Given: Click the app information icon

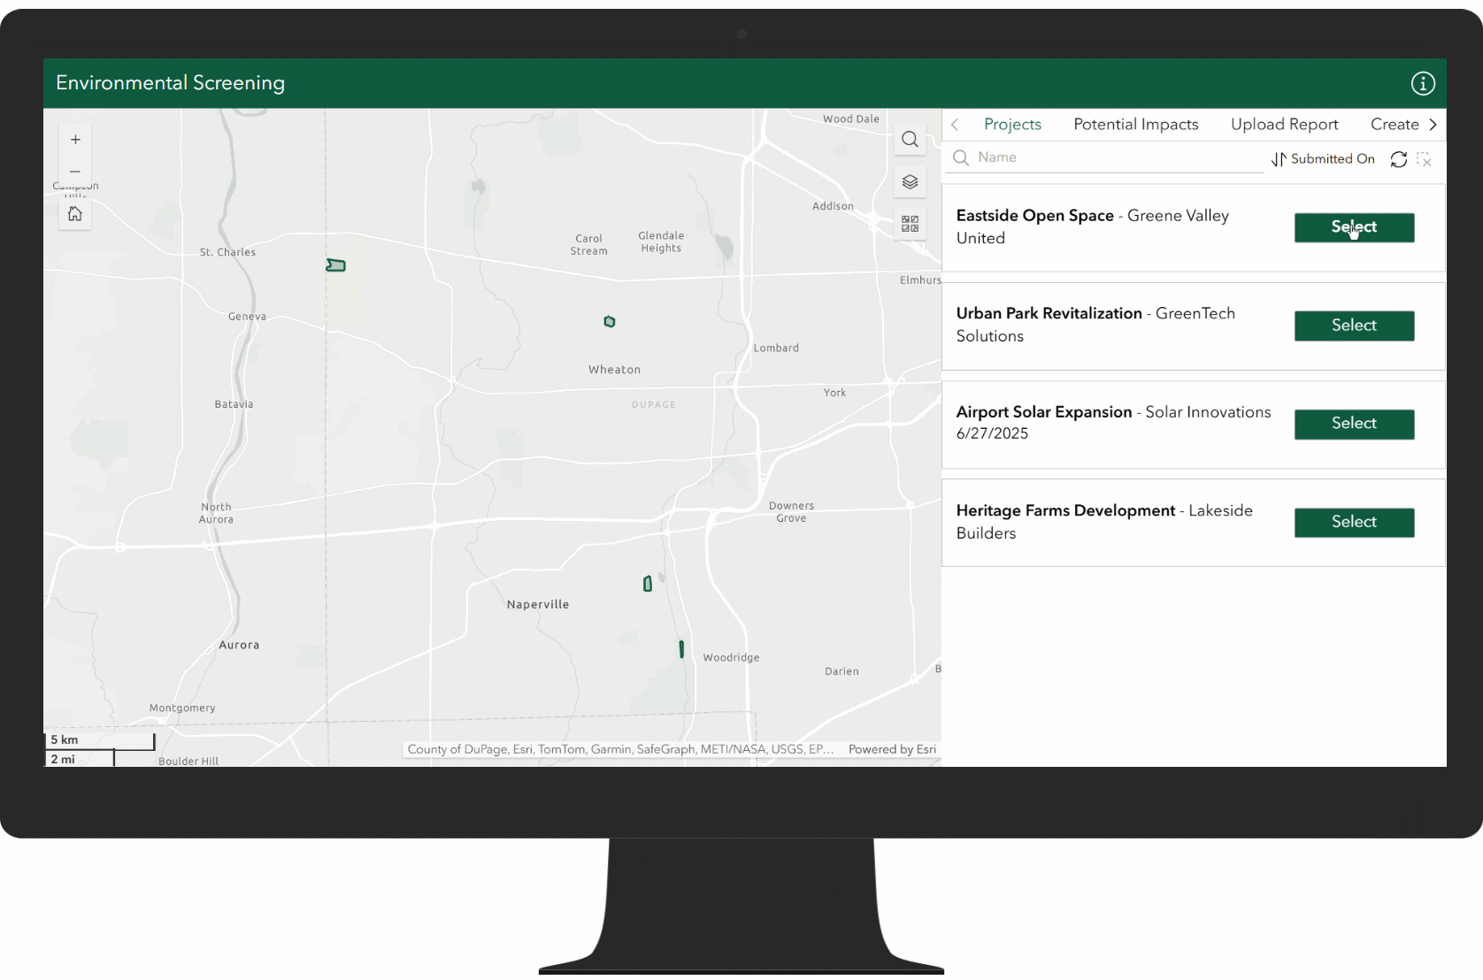Looking at the screenshot, I should (1423, 82).
